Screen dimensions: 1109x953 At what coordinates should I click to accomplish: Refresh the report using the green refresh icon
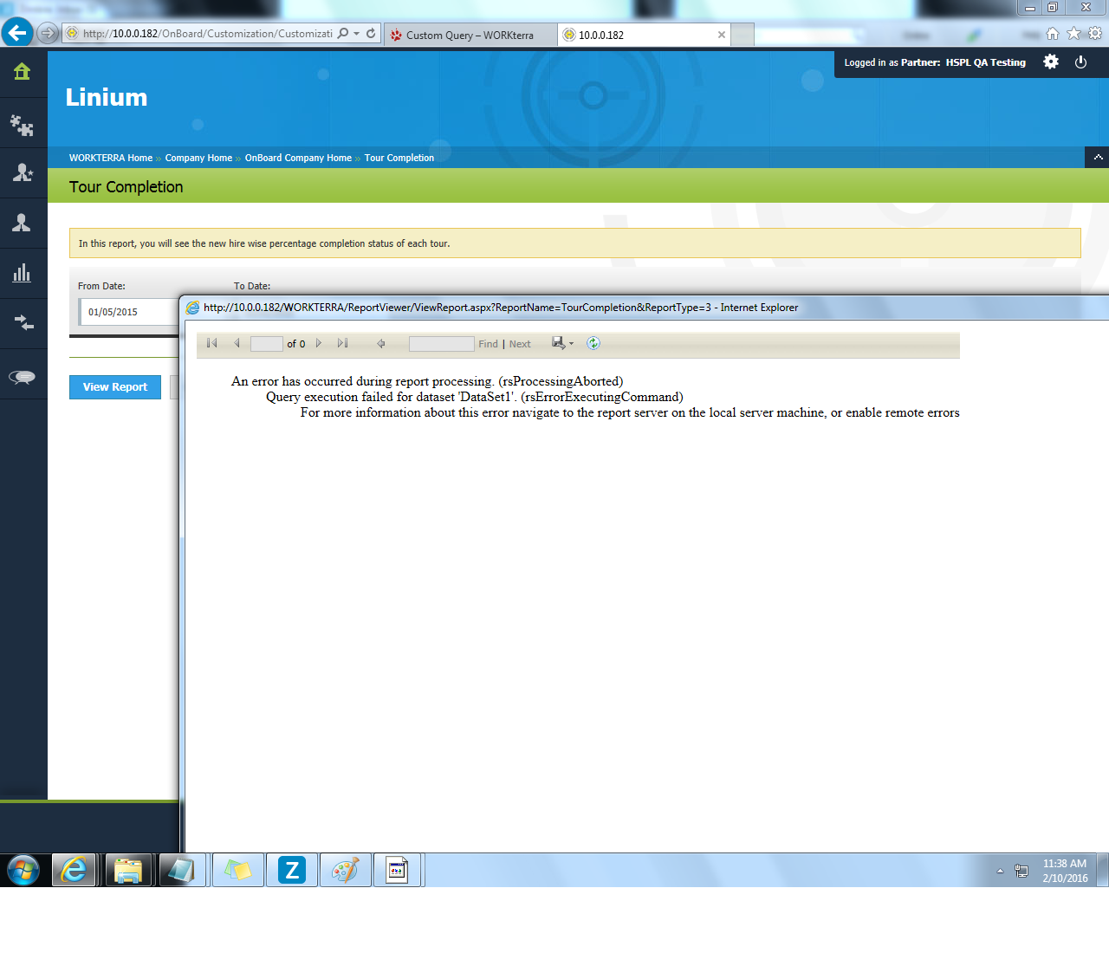click(593, 343)
